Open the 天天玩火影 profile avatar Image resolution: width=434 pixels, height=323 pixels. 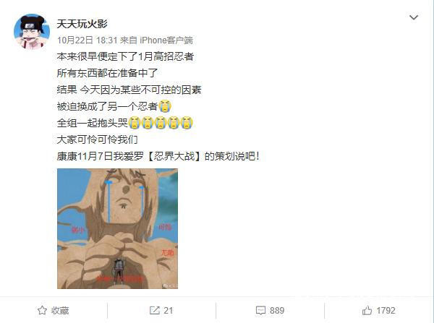[x=32, y=32]
